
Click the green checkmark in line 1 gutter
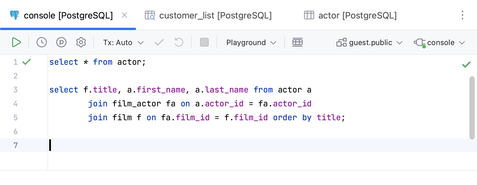[x=27, y=62]
